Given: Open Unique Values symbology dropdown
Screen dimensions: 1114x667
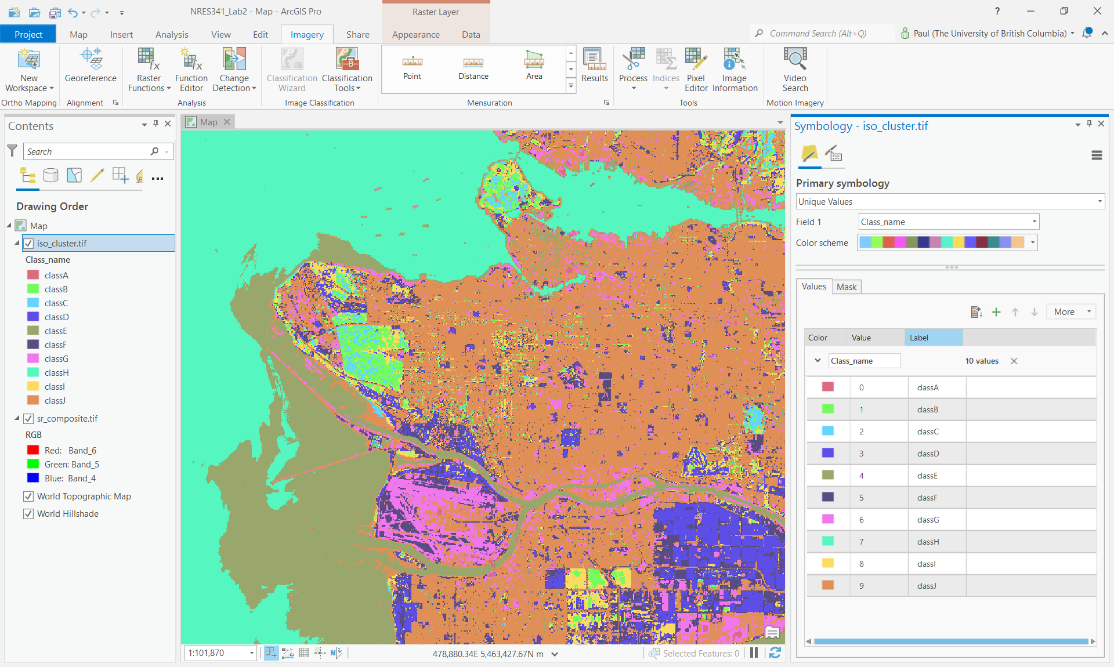Looking at the screenshot, I should (x=950, y=202).
